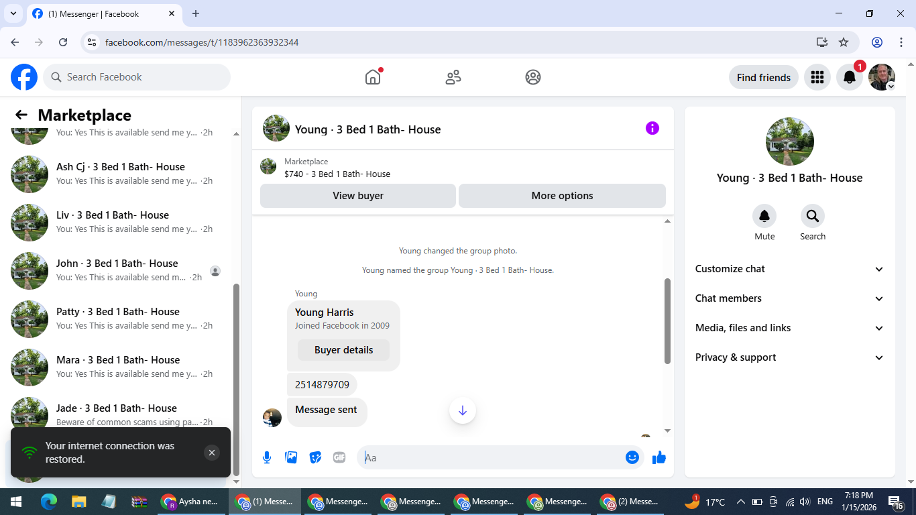Open a new browser tab

point(196,13)
